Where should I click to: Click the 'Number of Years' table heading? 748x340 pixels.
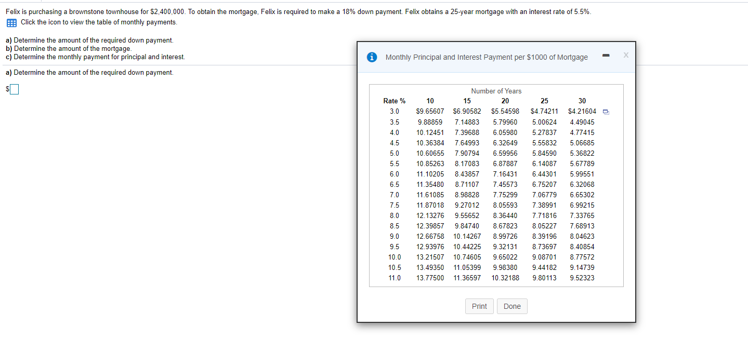point(496,91)
